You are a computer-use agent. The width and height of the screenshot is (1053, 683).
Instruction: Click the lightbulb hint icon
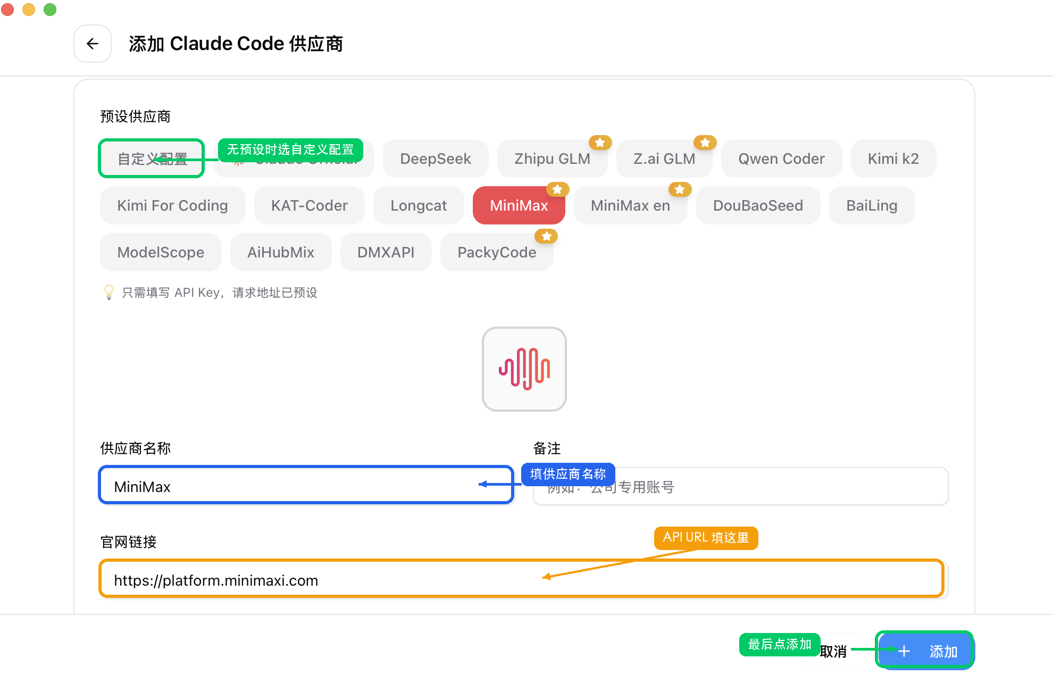pos(108,292)
